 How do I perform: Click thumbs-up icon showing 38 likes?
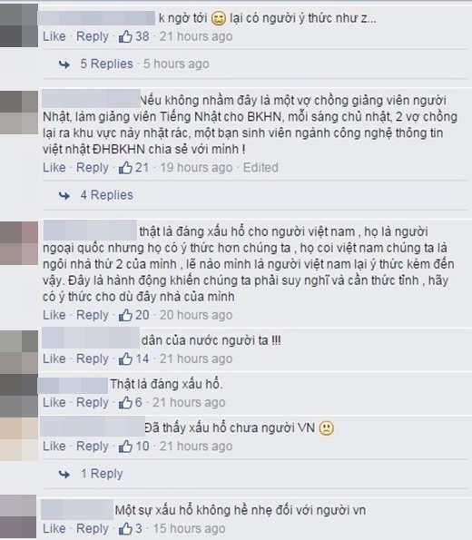(125, 36)
